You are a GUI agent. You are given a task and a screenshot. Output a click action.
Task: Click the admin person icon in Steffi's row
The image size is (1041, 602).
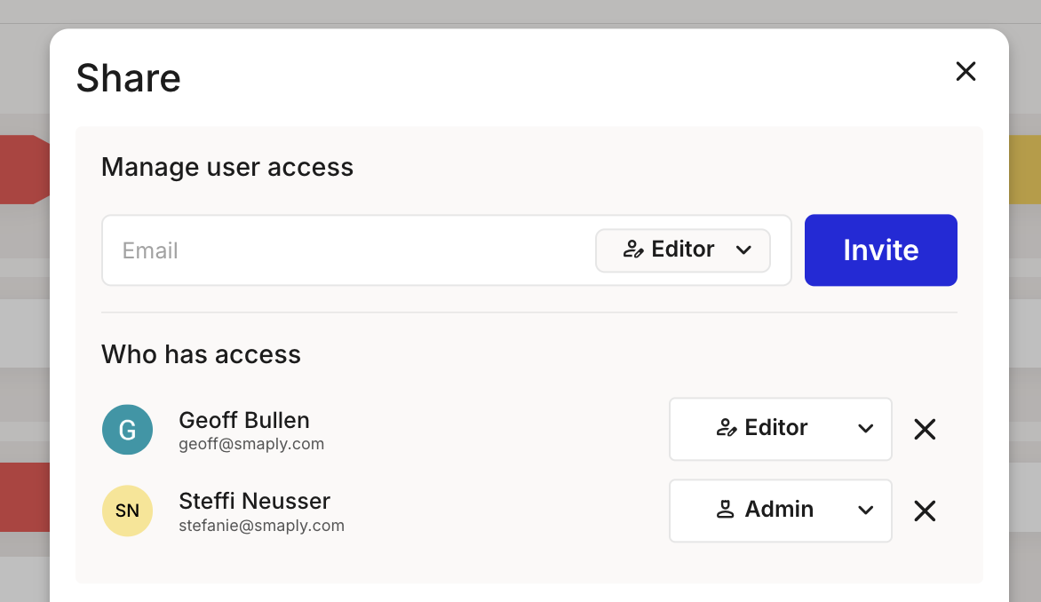click(725, 510)
